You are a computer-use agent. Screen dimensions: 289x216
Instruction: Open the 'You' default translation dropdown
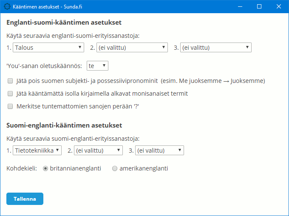(x=97, y=66)
